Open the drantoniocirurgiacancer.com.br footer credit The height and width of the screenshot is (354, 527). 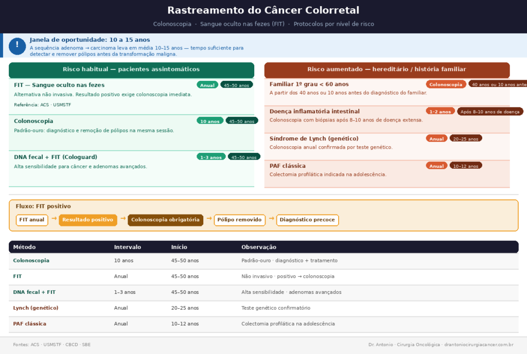[479, 345]
